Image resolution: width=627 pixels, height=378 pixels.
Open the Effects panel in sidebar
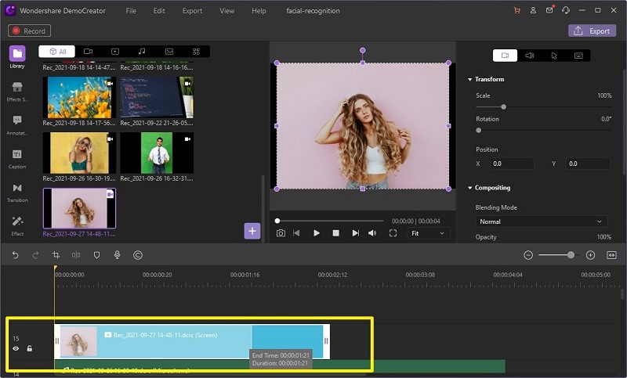(17, 91)
